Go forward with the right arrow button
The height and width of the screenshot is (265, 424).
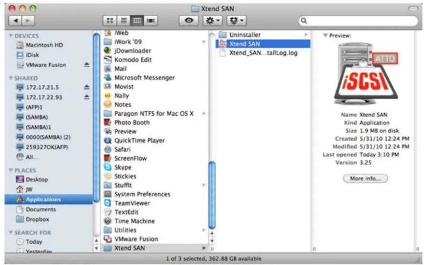click(x=28, y=20)
